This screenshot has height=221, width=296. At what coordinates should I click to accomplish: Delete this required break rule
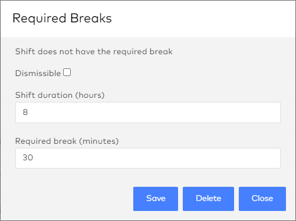(x=208, y=199)
